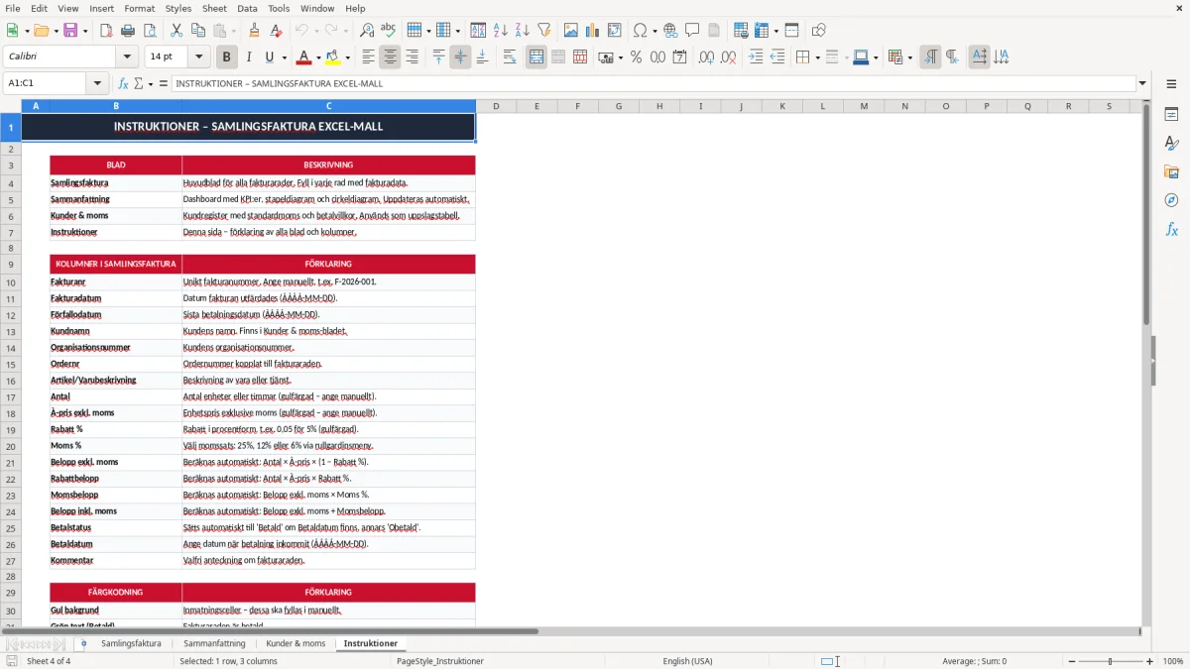Expand the formula bar

1142,83
